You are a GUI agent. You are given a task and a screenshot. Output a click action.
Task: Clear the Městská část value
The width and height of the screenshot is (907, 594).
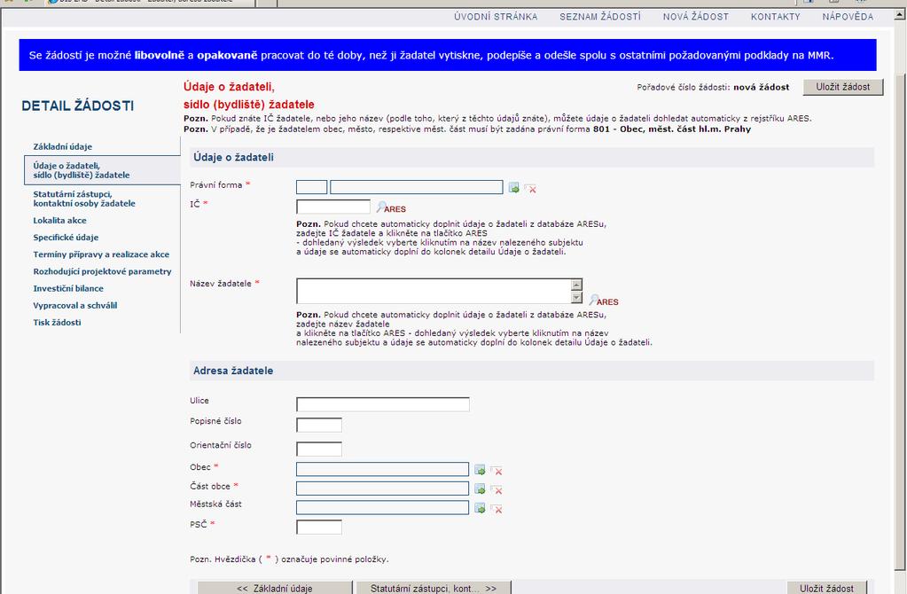496,508
